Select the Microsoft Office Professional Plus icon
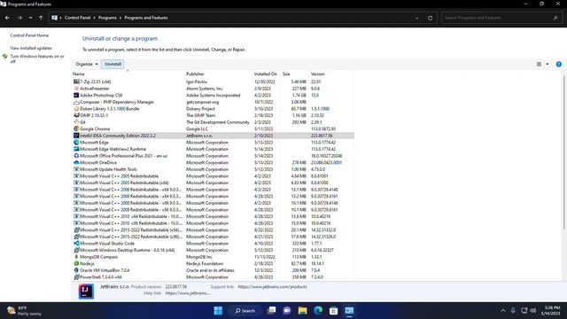567x319 pixels. pos(76,156)
